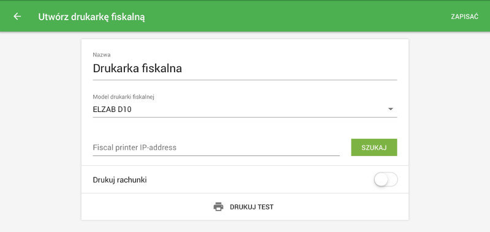Tap the Drukuj rachunki label text

click(x=119, y=180)
